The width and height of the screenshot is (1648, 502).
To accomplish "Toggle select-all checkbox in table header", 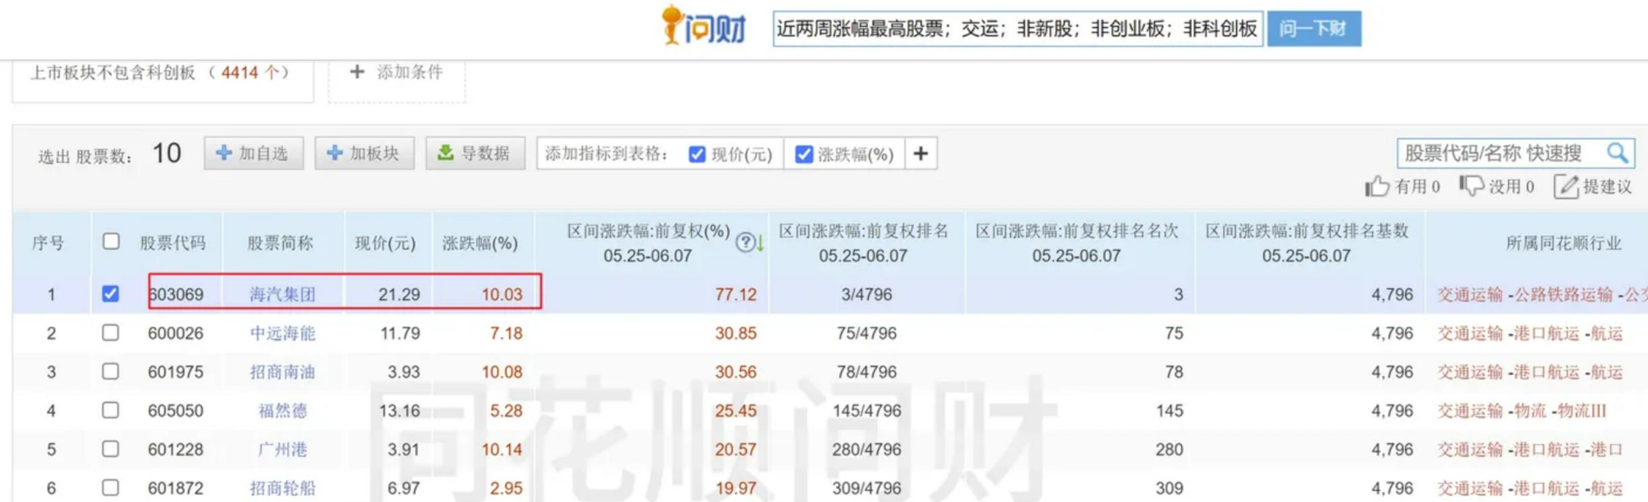I will point(111,241).
